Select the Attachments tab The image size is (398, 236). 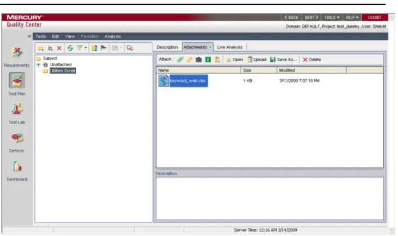tap(197, 47)
